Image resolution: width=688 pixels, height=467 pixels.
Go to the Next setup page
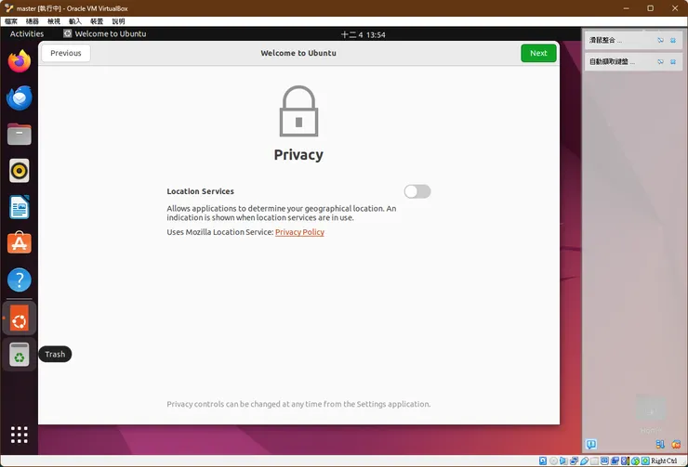tap(538, 53)
